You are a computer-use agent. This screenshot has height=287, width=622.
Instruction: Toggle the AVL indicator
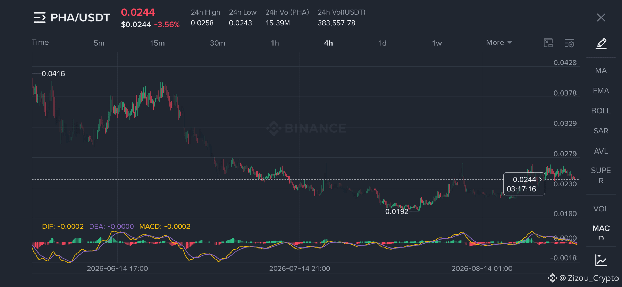click(x=601, y=151)
